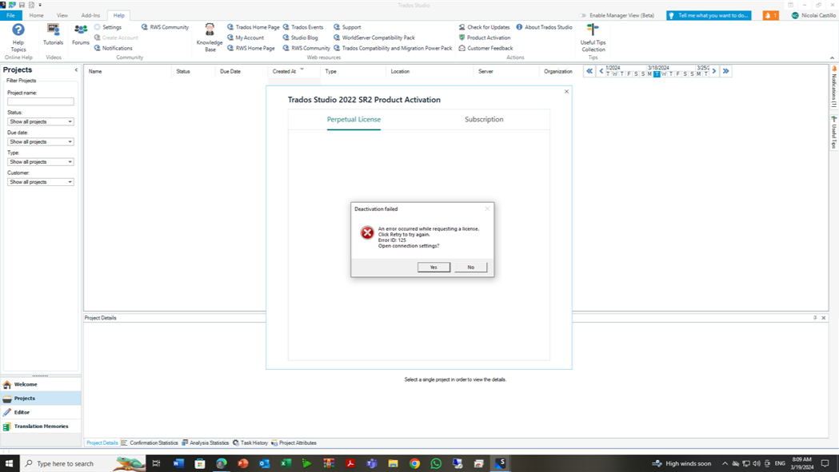Switch to the Home ribbon tab

tap(36, 15)
